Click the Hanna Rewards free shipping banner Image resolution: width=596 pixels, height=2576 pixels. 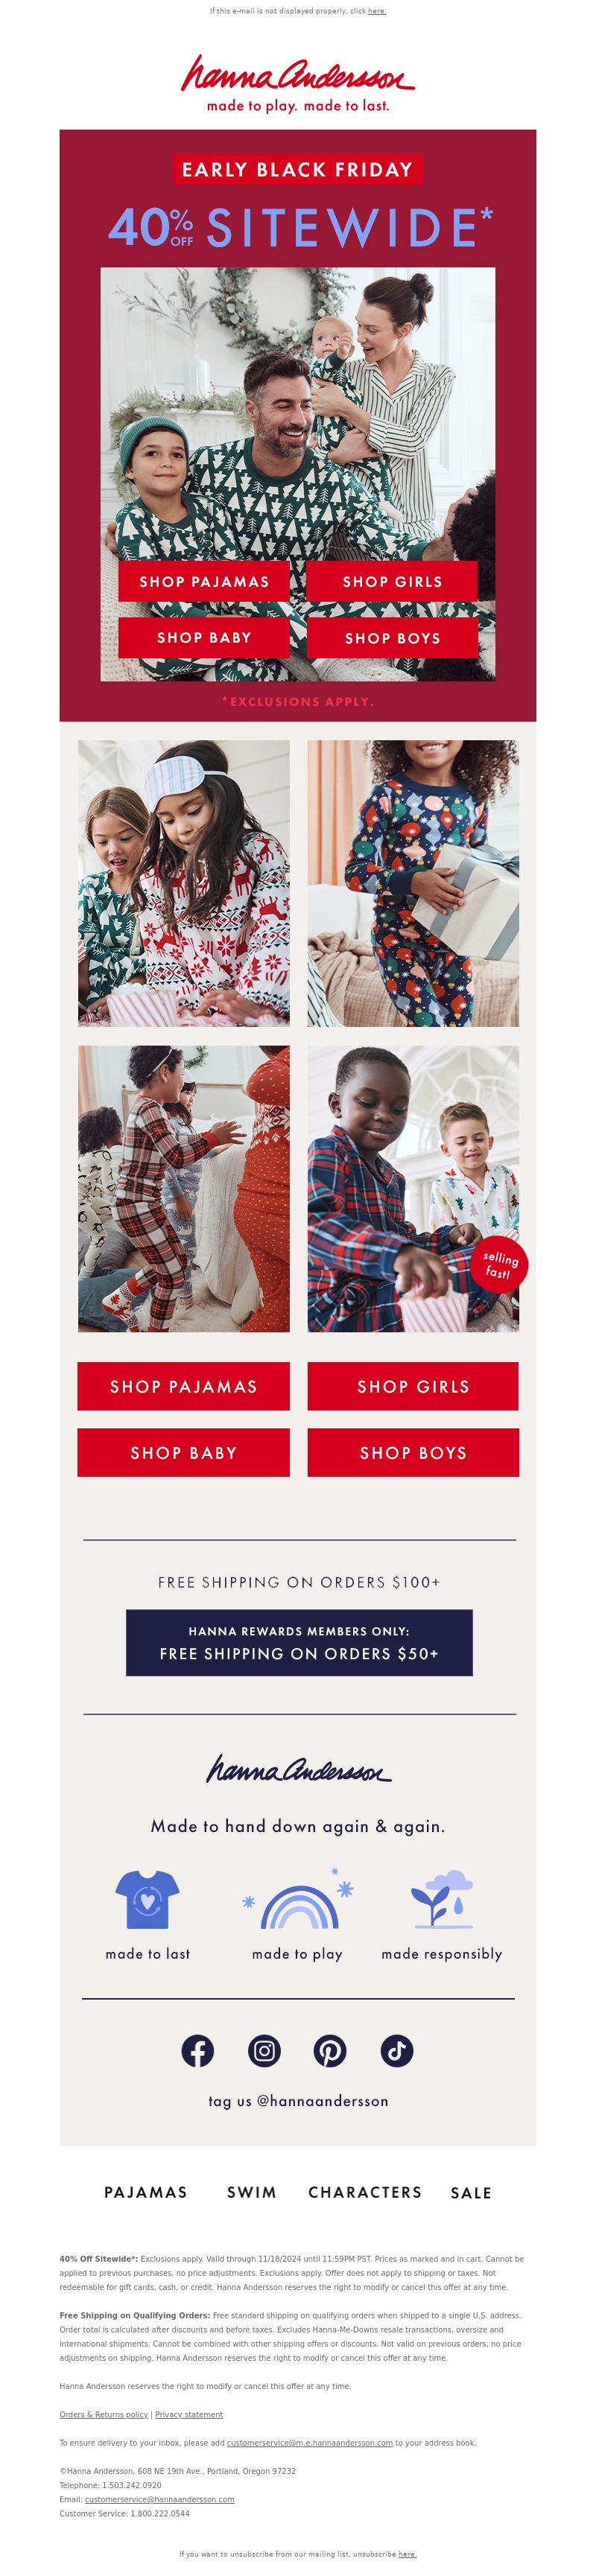tap(299, 1642)
